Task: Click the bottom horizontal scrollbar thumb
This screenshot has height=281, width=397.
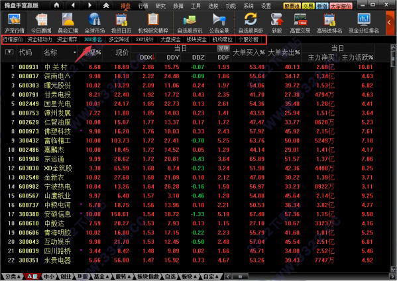Action: 240,276
